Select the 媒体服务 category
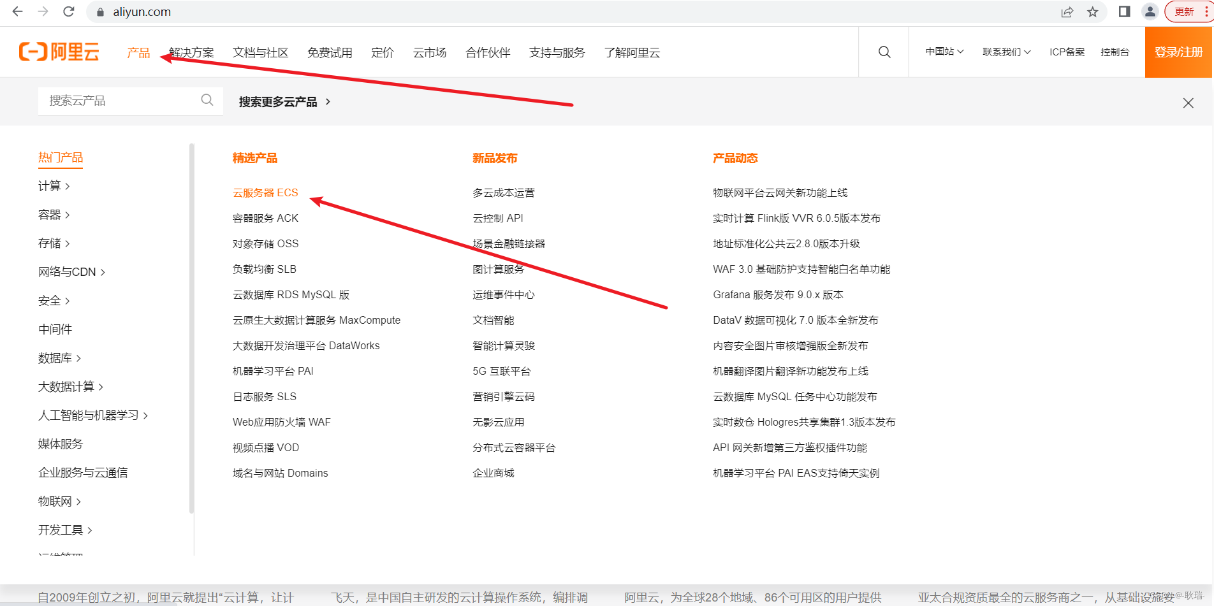 (61, 444)
